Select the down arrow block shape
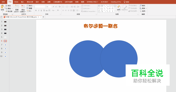176x92 pixels. [112, 9]
